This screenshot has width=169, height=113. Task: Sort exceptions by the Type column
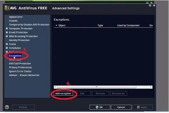(100, 25)
